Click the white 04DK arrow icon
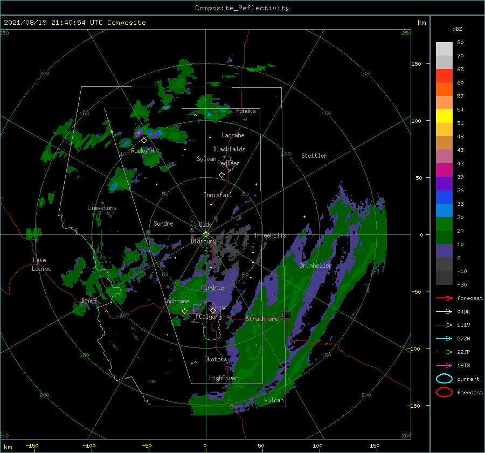 tap(444, 311)
